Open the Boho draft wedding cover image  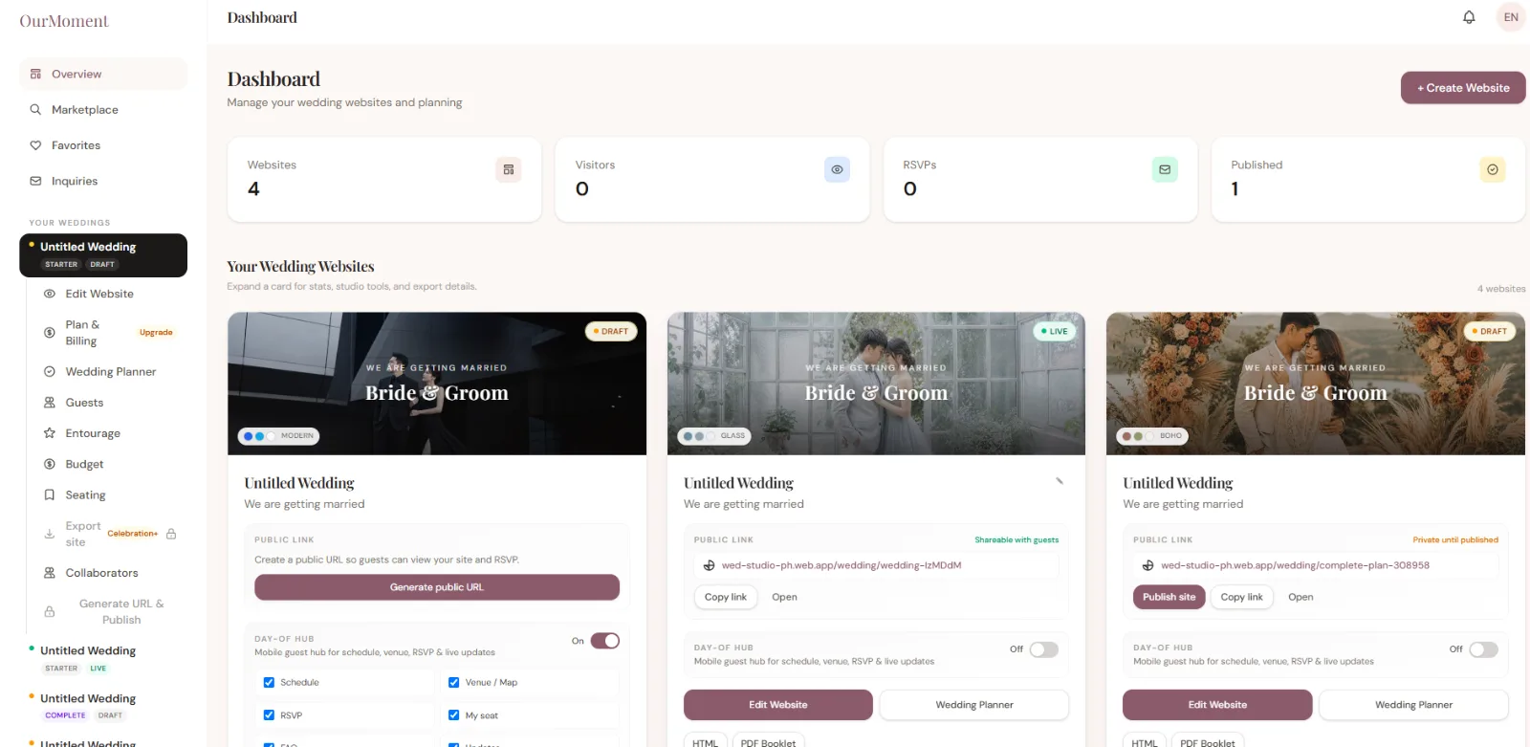[x=1316, y=384]
